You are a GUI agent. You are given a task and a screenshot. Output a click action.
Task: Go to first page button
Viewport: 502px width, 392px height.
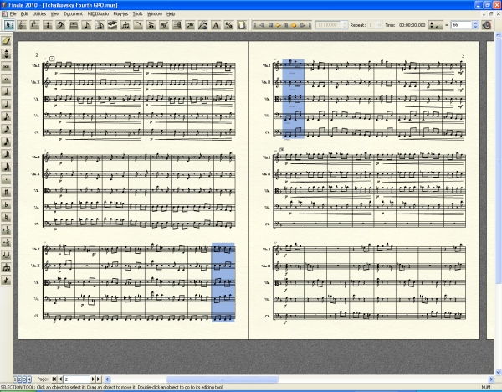tap(54, 379)
